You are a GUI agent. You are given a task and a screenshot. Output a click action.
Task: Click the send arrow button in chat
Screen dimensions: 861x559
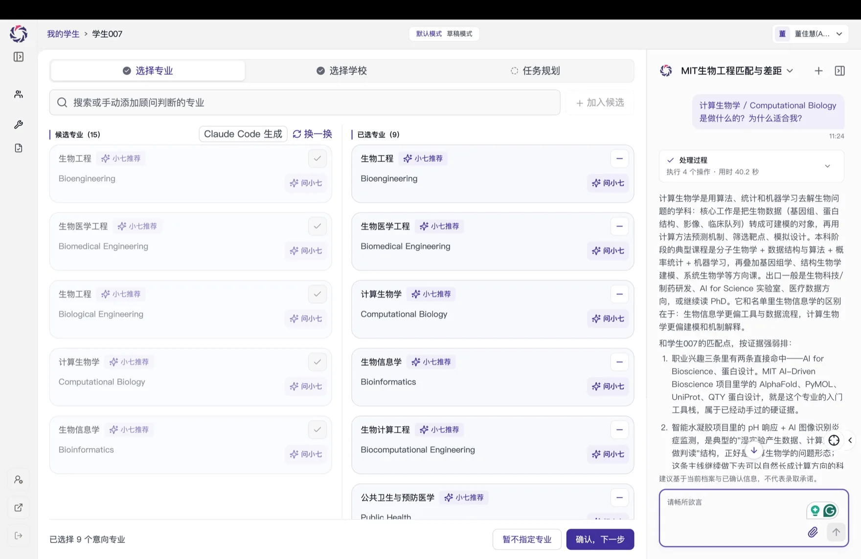pyautogui.click(x=836, y=532)
